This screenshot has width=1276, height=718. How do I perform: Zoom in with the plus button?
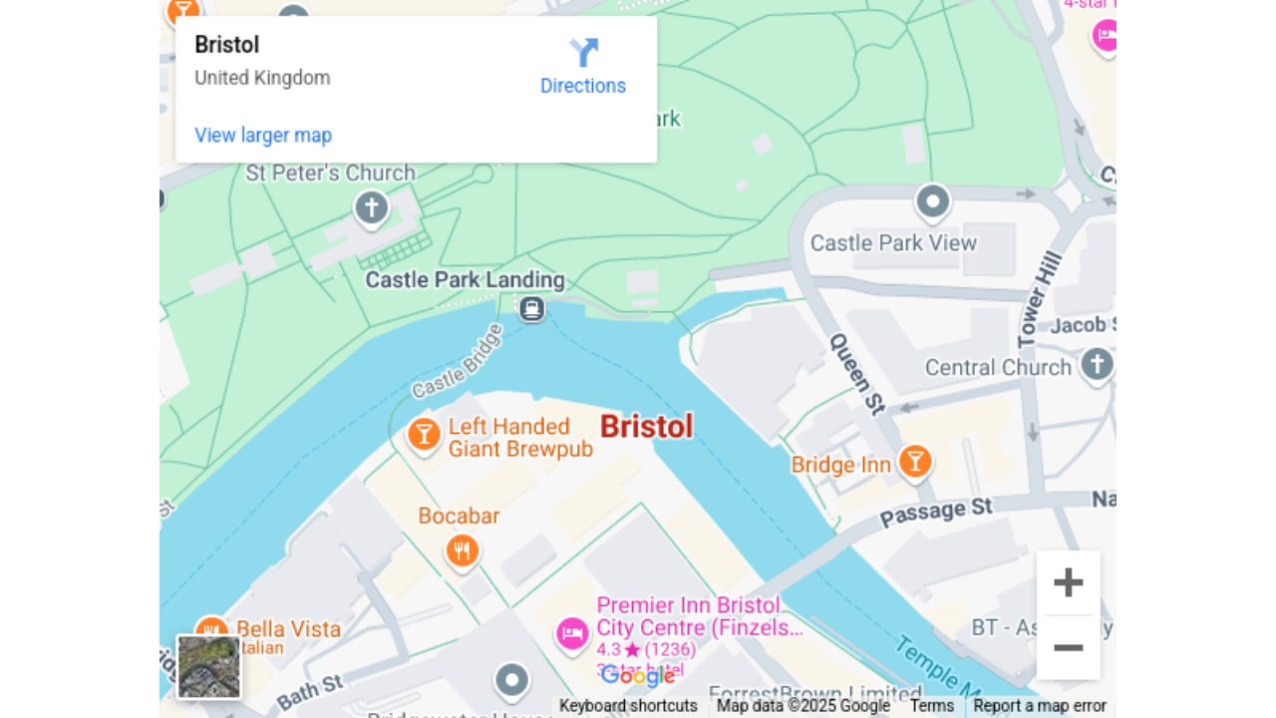click(1069, 582)
